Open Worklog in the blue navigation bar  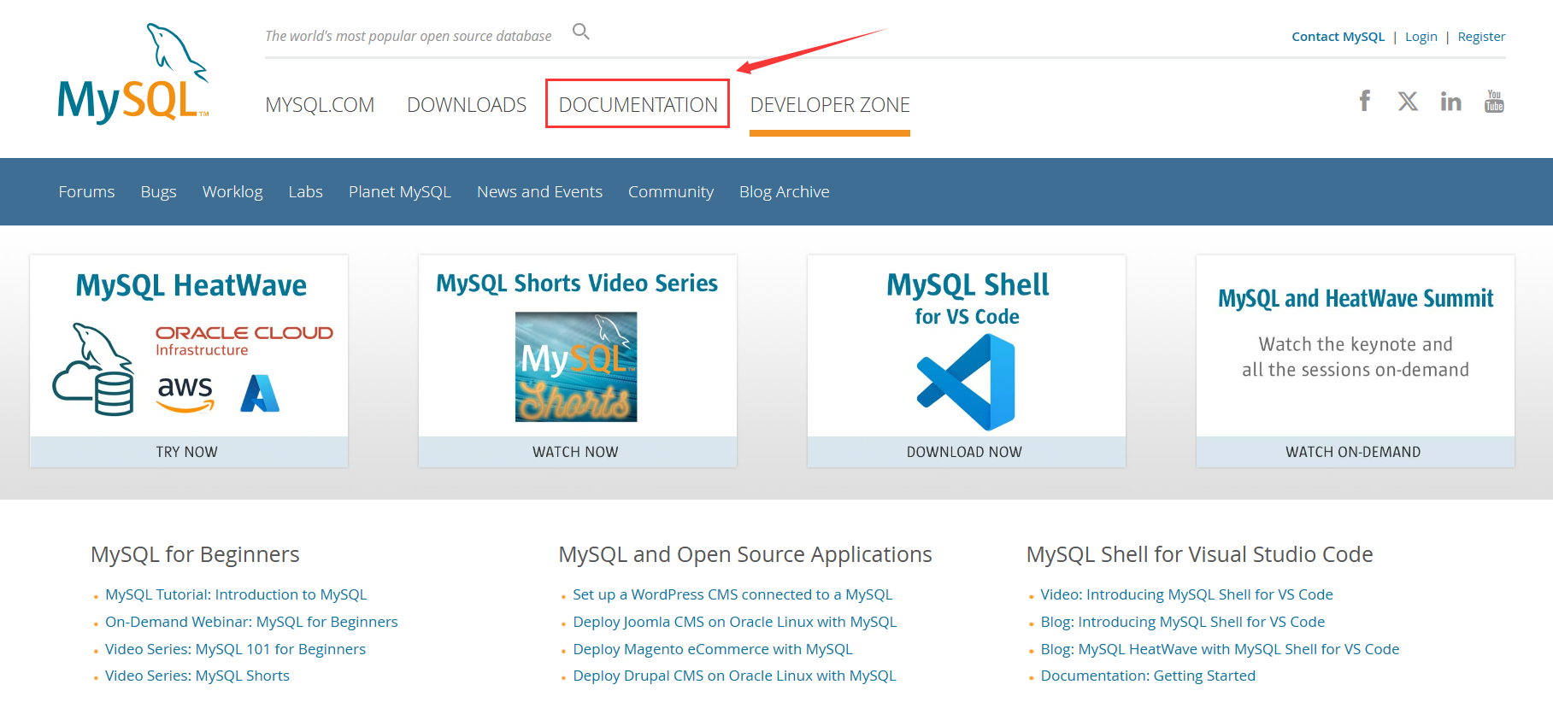[x=232, y=192]
